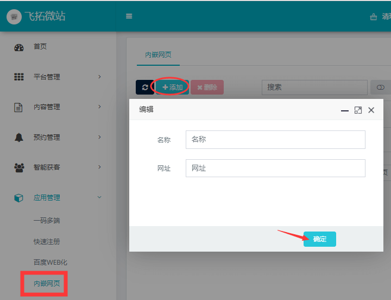Image resolution: width=391 pixels, height=300 pixels.
Task: Focus the 网址 input field
Action: [x=275, y=168]
